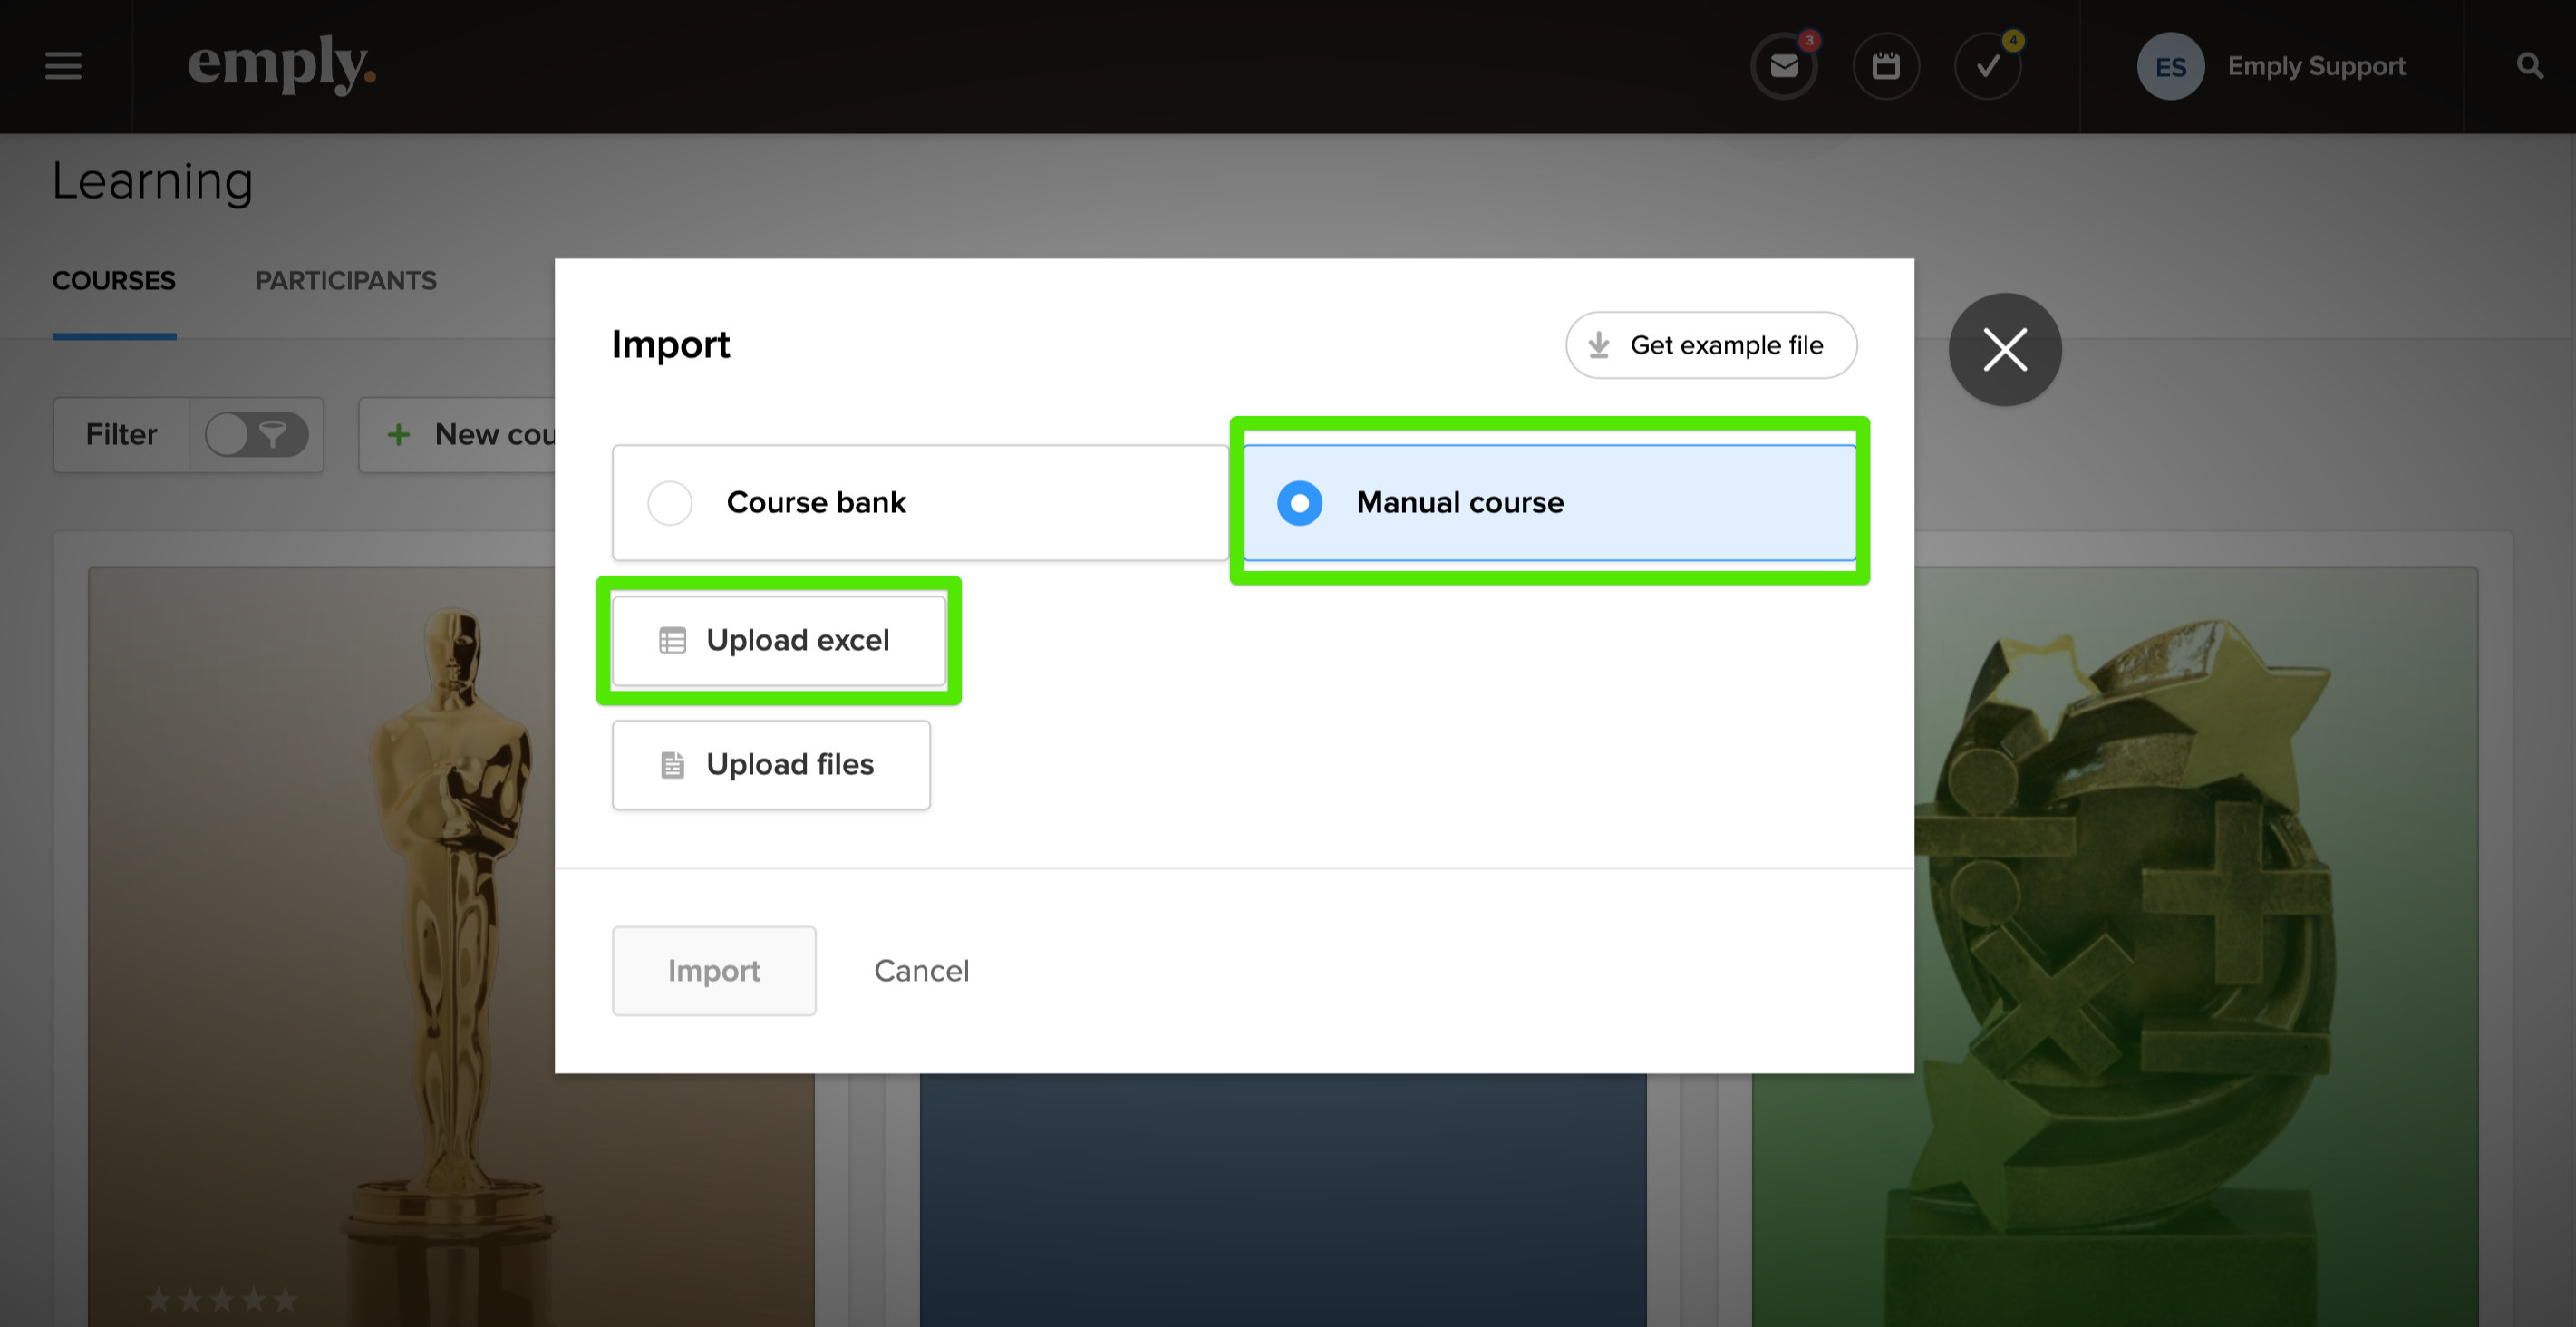The height and width of the screenshot is (1327, 2576).
Task: Click the emply logo
Action: [282, 65]
